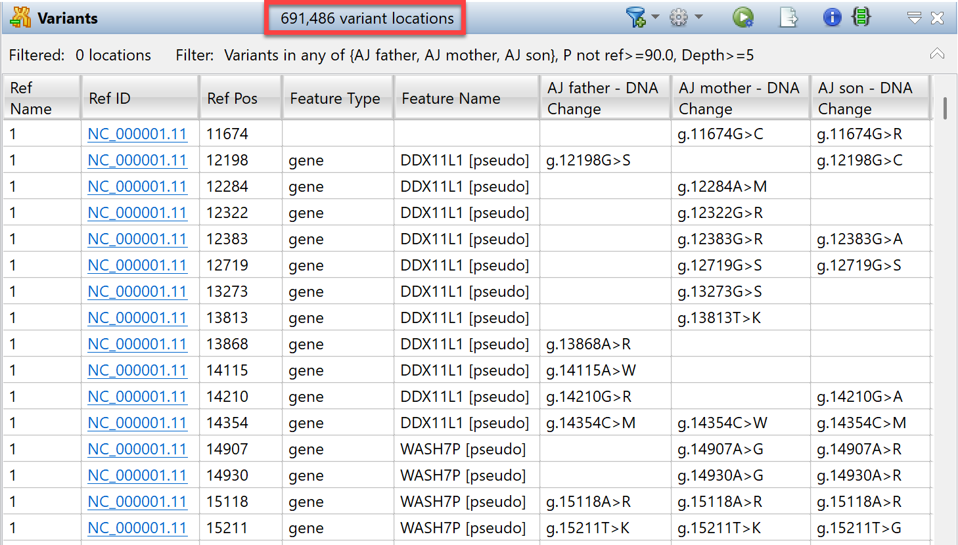Open the panel menu triangle icon

pyautogui.click(x=914, y=18)
